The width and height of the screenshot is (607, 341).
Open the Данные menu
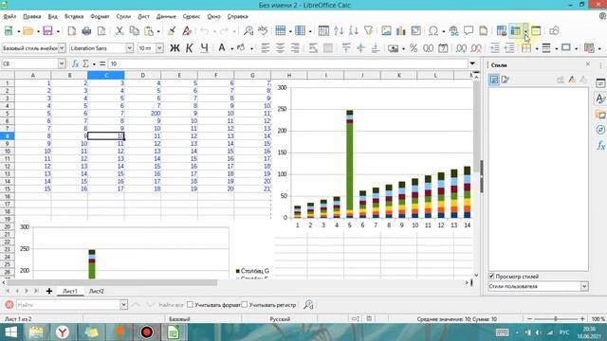166,16
